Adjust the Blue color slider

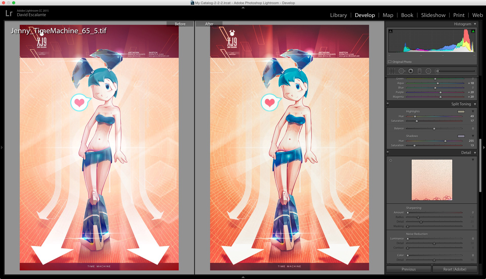pos(435,88)
